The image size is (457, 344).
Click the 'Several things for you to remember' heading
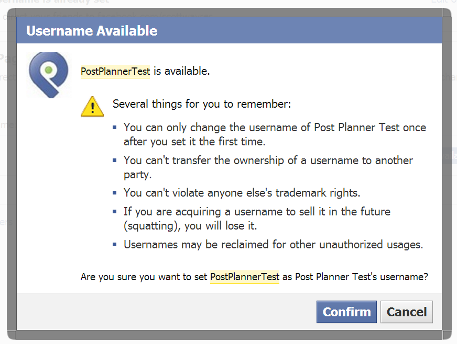(202, 104)
